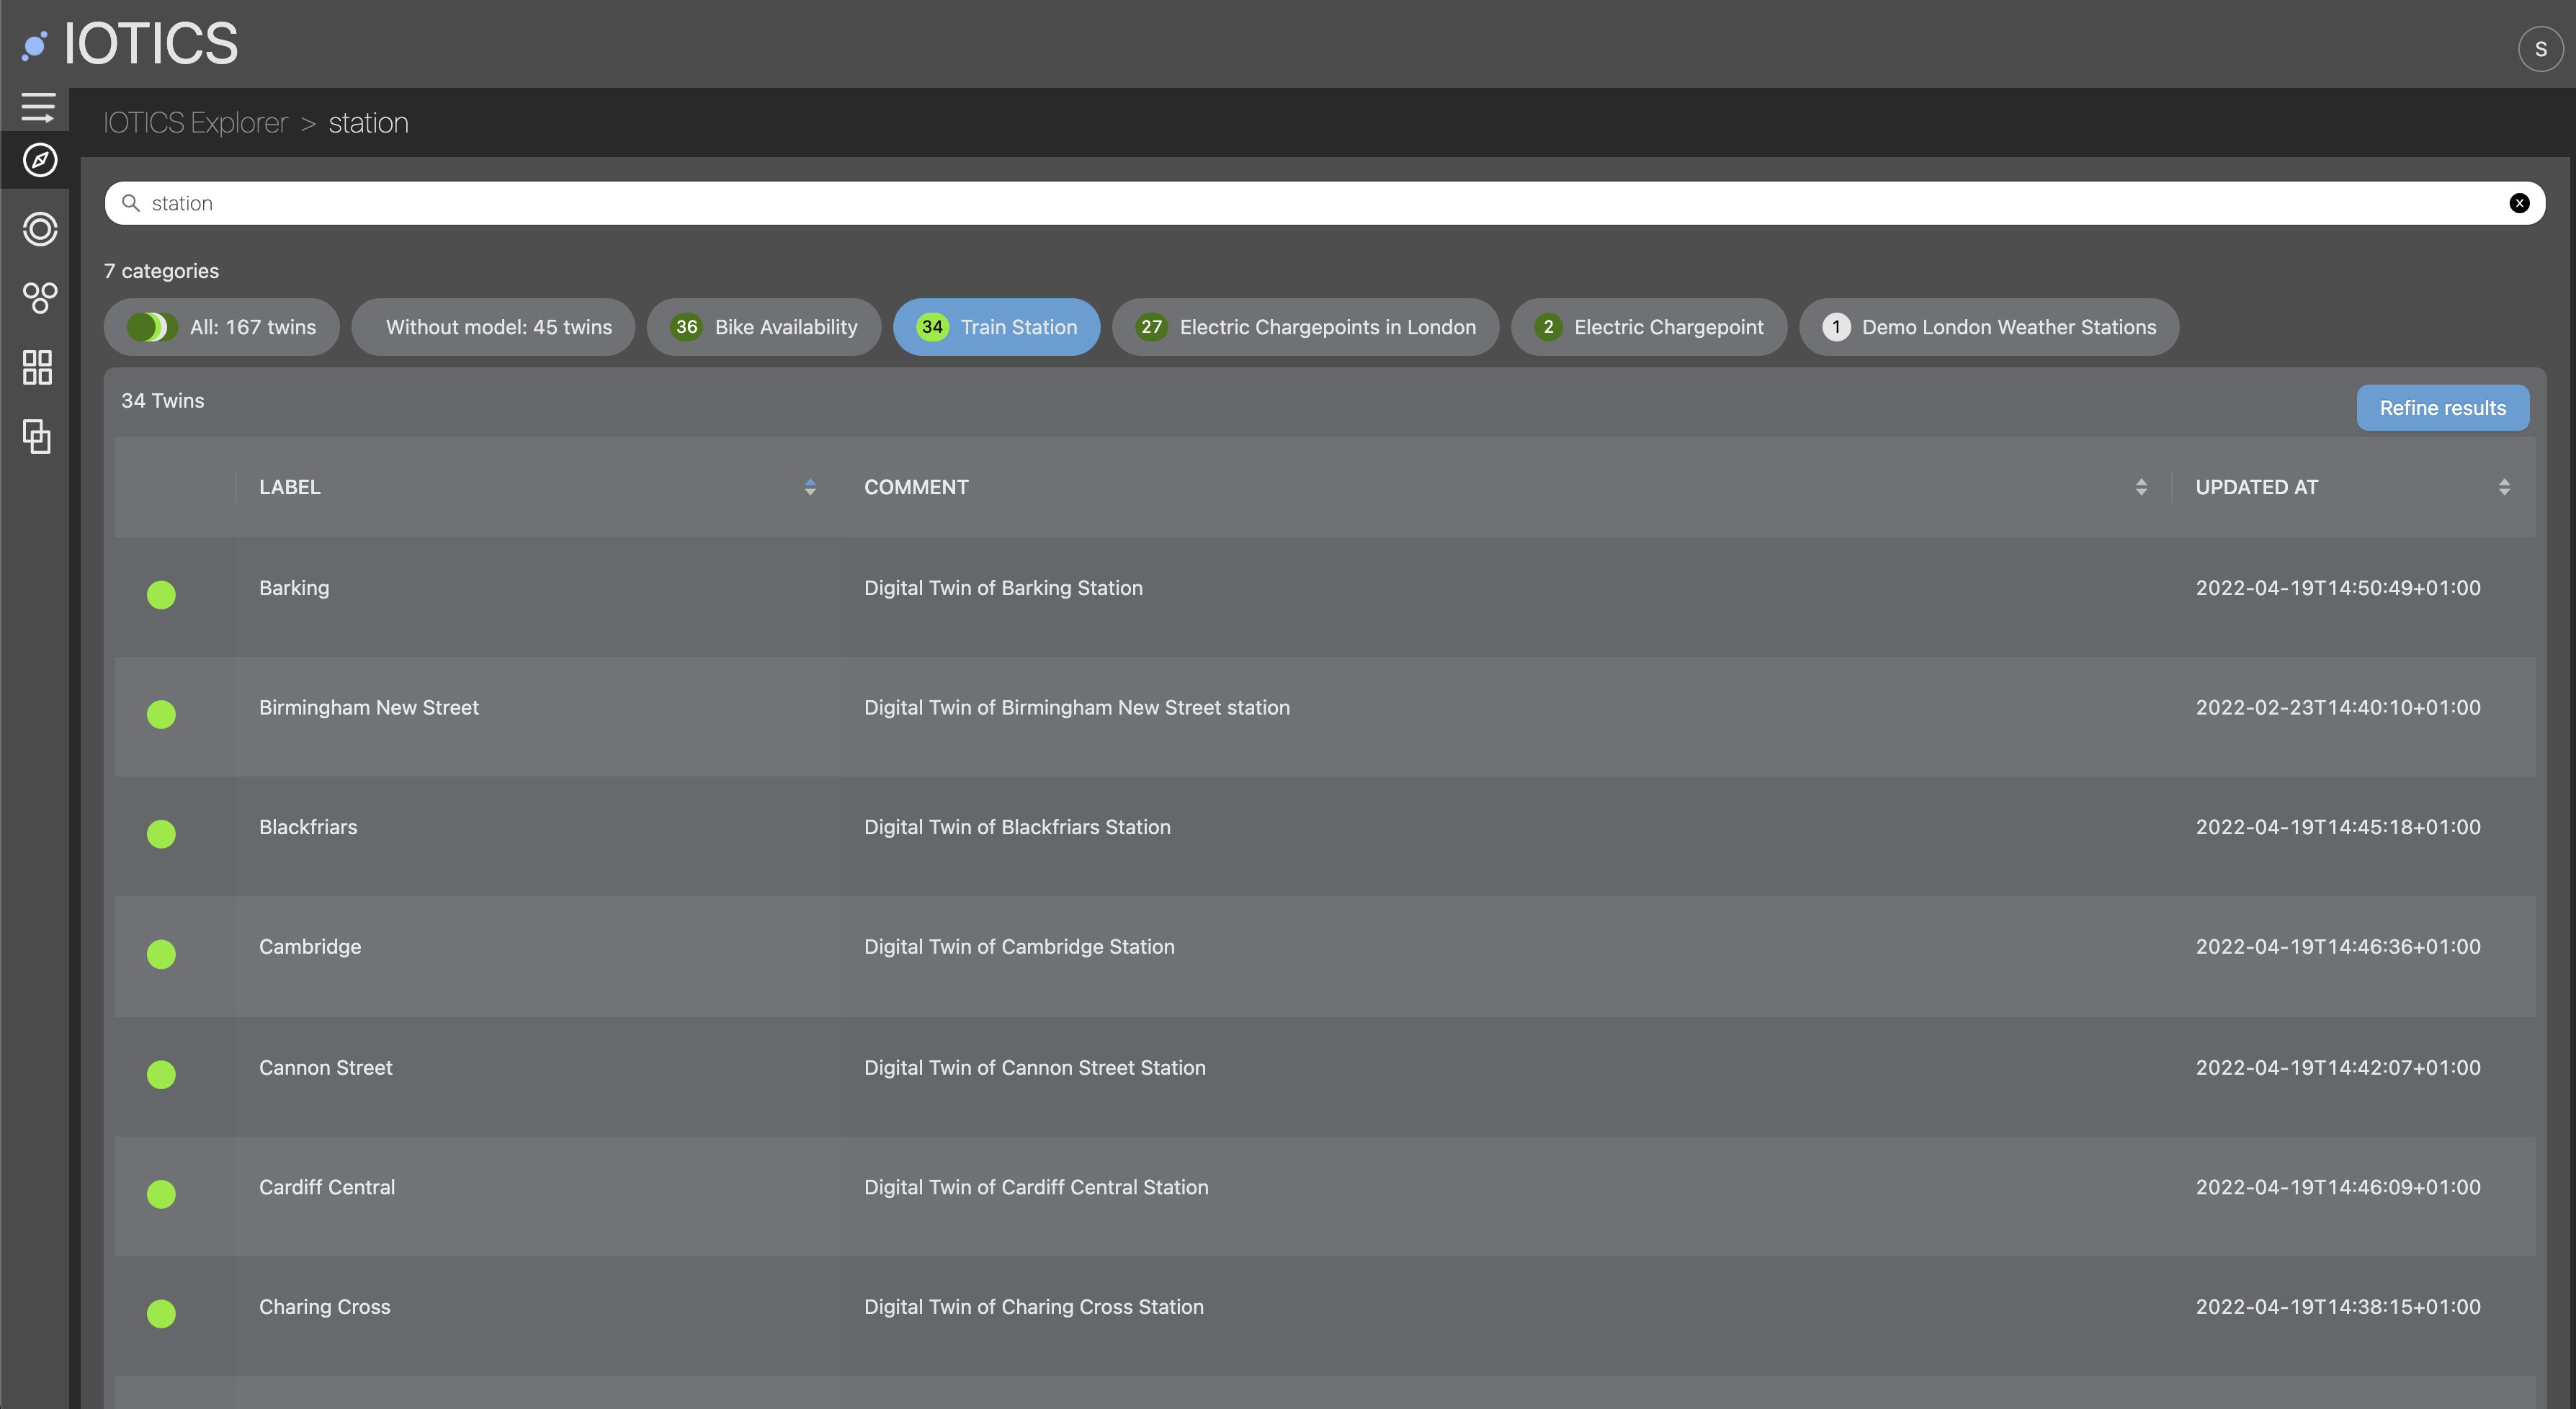The image size is (2576, 1409).
Task: Sort table by the UPDATED AT column arrows
Action: pyautogui.click(x=2504, y=487)
